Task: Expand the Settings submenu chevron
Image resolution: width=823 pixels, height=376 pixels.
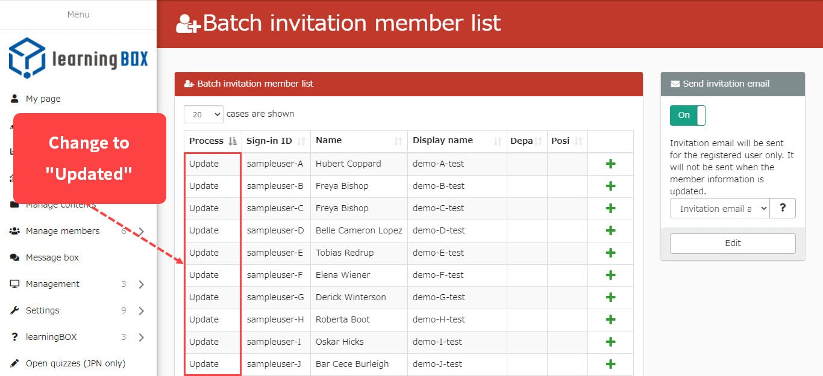Action: [141, 311]
